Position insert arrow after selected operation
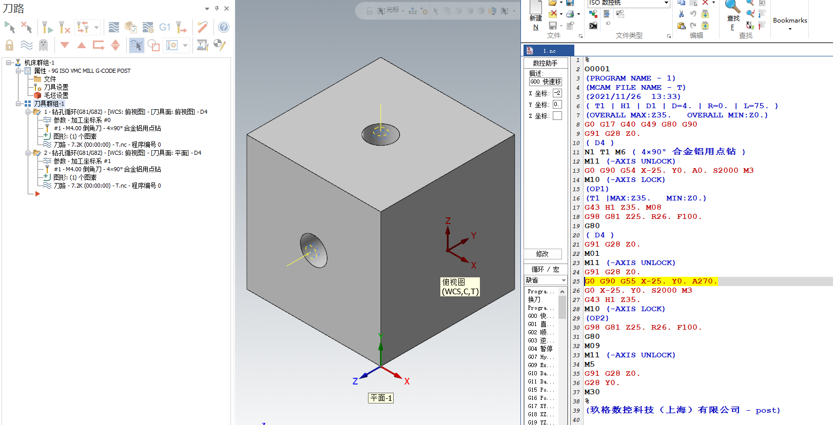 coord(99,45)
